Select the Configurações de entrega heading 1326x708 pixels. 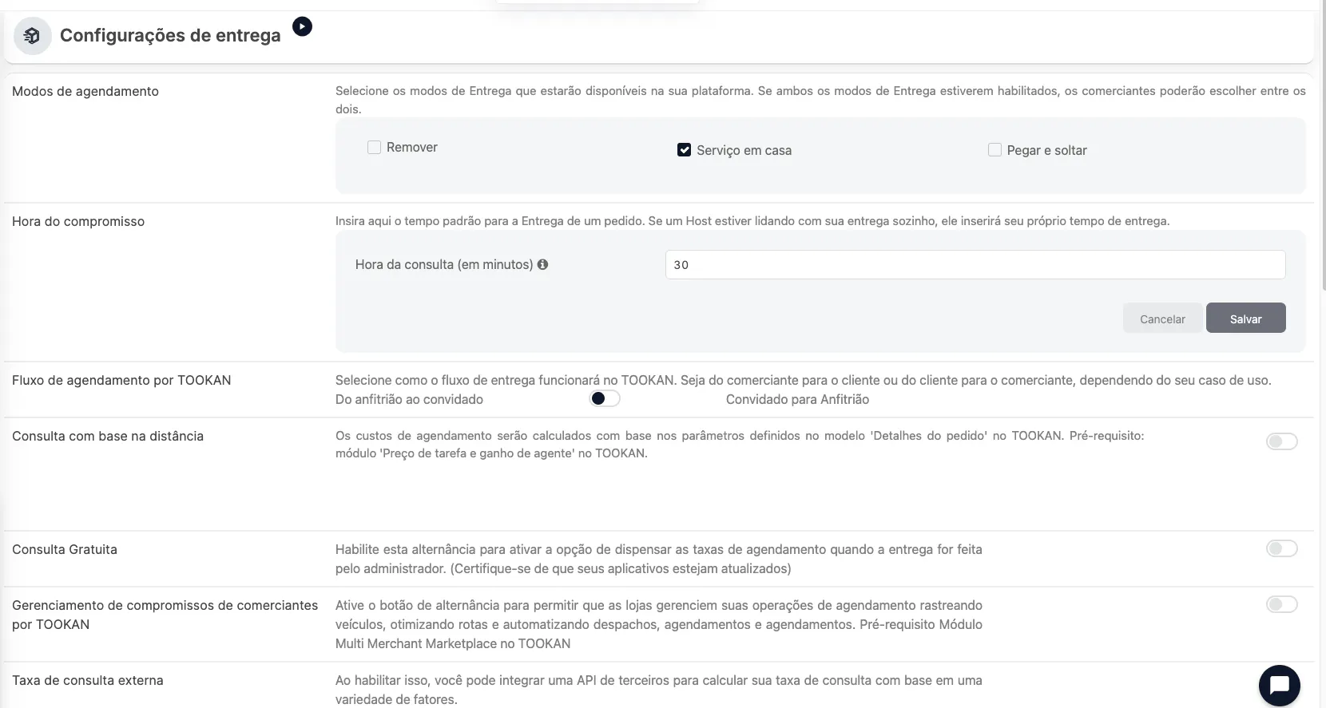tap(170, 35)
